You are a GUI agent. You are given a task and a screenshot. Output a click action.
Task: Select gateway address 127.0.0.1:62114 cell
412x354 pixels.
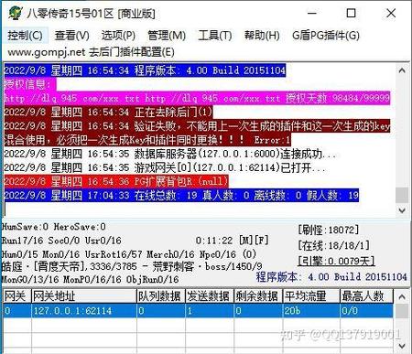coord(84,311)
